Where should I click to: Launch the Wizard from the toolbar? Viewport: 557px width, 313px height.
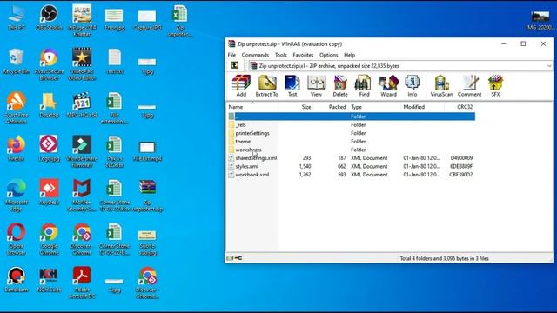click(388, 86)
